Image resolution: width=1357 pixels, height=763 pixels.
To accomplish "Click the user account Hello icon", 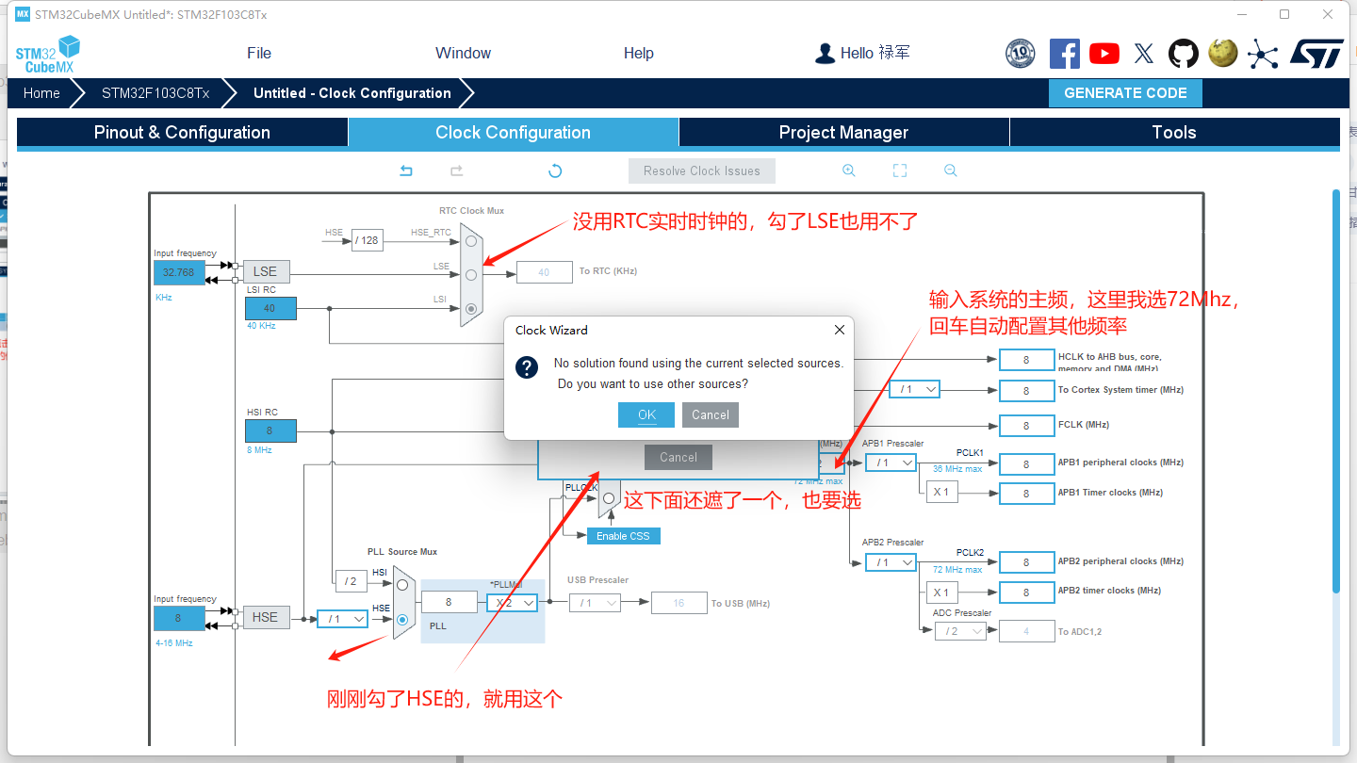I will coord(826,53).
